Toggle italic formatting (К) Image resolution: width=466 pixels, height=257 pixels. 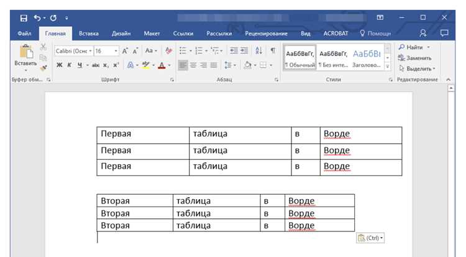69,65
